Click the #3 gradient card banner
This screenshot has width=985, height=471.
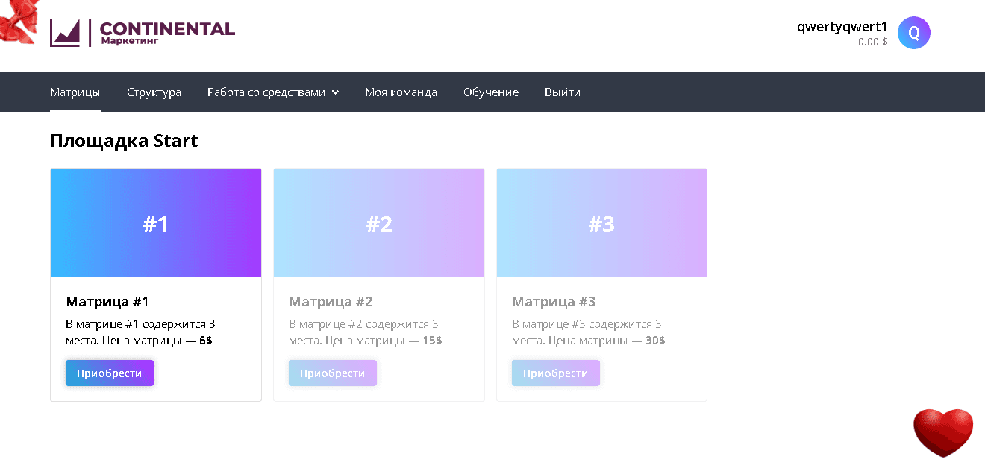[601, 224]
